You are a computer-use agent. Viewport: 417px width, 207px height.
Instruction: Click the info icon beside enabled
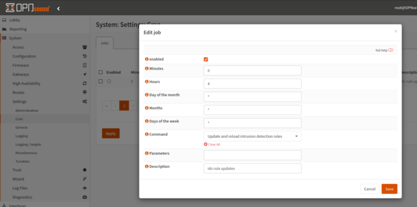coord(146,59)
